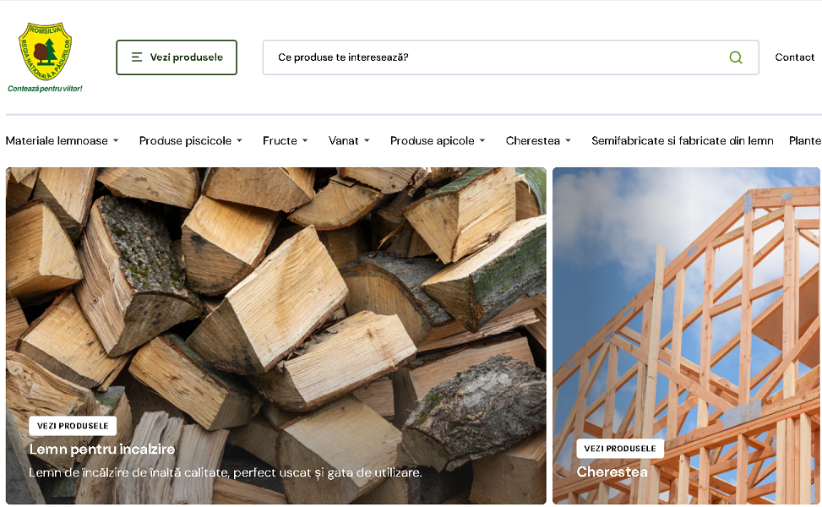Click Vezi produsele on firewood banner
Image resolution: width=822 pixels, height=507 pixels.
pyautogui.click(x=73, y=426)
